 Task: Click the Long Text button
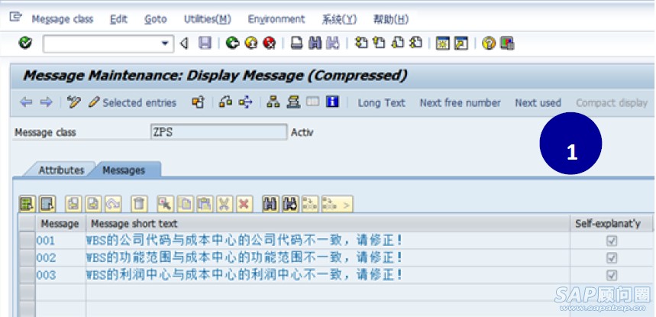[x=381, y=102]
